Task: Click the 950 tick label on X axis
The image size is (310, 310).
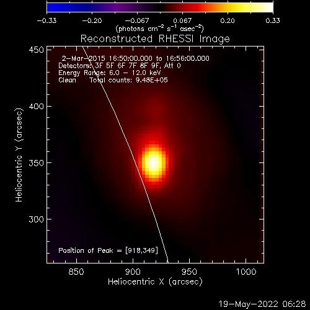Action: 189,272
